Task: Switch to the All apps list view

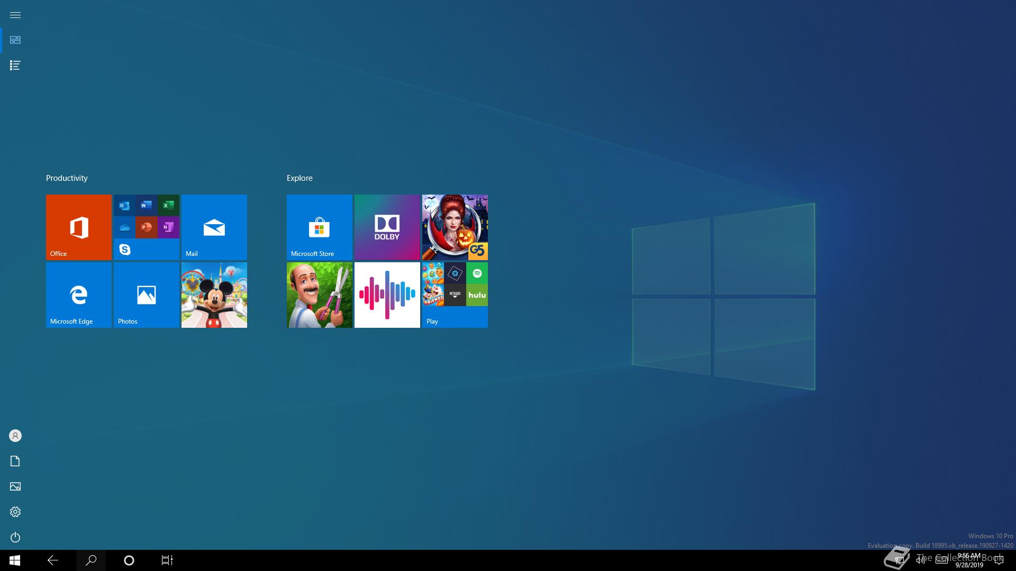Action: click(15, 66)
